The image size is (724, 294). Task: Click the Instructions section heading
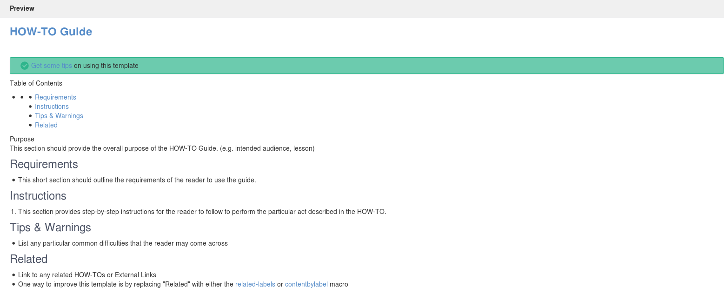(38, 196)
